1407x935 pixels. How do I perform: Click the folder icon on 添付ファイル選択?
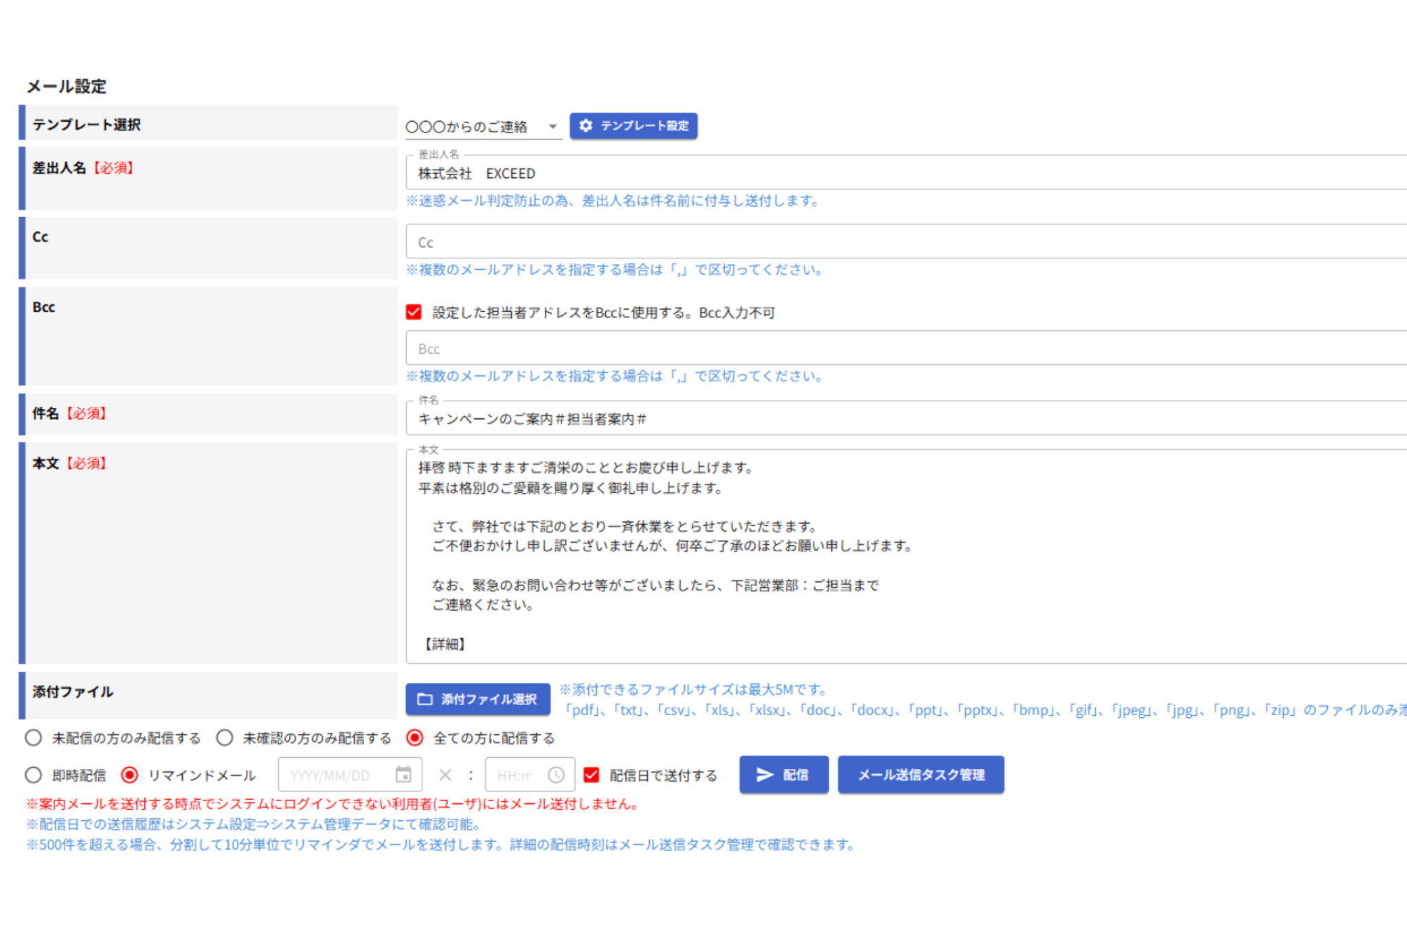425,699
